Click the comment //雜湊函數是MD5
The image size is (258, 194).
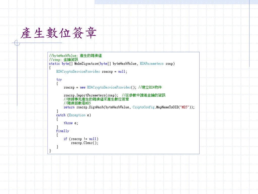[77, 103]
